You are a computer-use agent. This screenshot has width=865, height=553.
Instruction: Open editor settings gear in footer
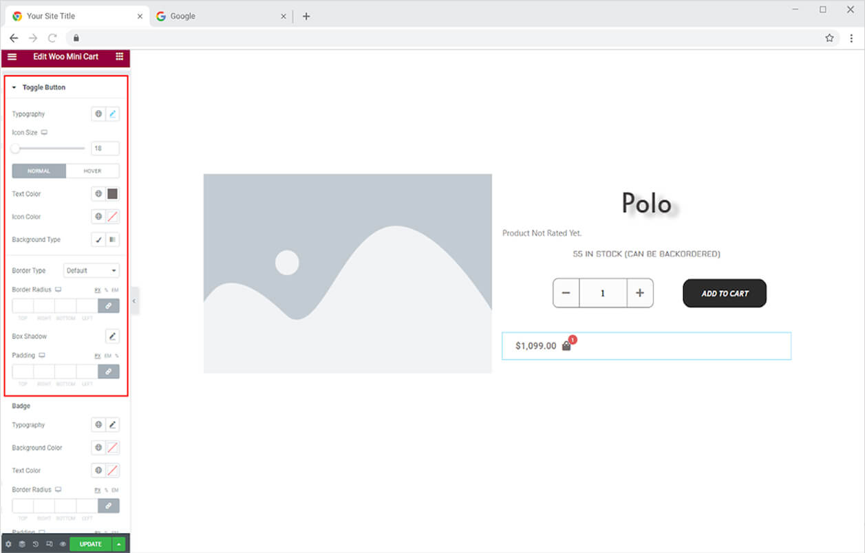[8, 544]
